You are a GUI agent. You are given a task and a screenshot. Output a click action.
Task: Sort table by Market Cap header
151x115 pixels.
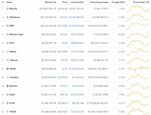click(51, 2)
